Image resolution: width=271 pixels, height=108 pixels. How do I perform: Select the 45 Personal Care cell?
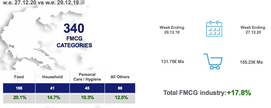click(87, 88)
